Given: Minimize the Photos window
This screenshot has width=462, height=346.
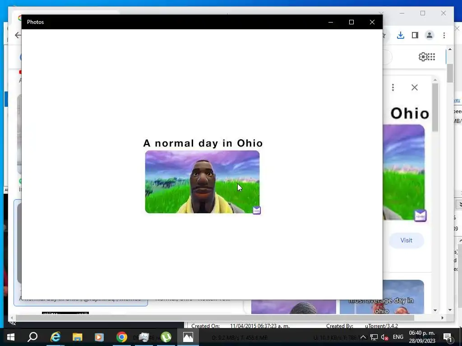Looking at the screenshot, I should point(331,22).
